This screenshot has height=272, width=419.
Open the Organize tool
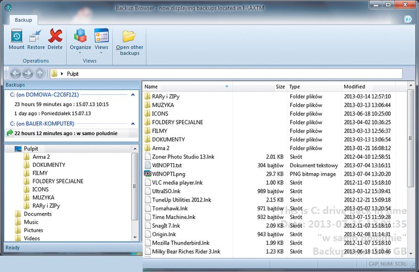click(80, 36)
